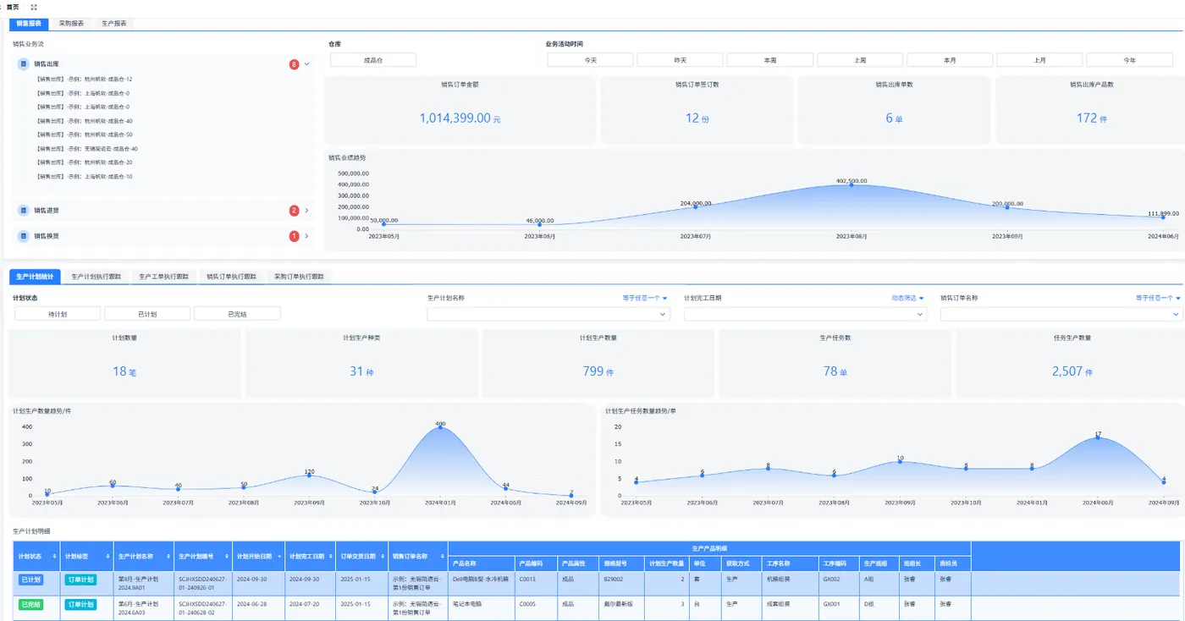Click the 400 peak point on 计划生产数量趋势 chart
The height and width of the screenshot is (621, 1185).
[x=440, y=427]
